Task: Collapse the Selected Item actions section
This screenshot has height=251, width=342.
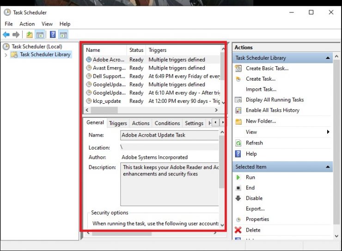Action: pos(328,167)
